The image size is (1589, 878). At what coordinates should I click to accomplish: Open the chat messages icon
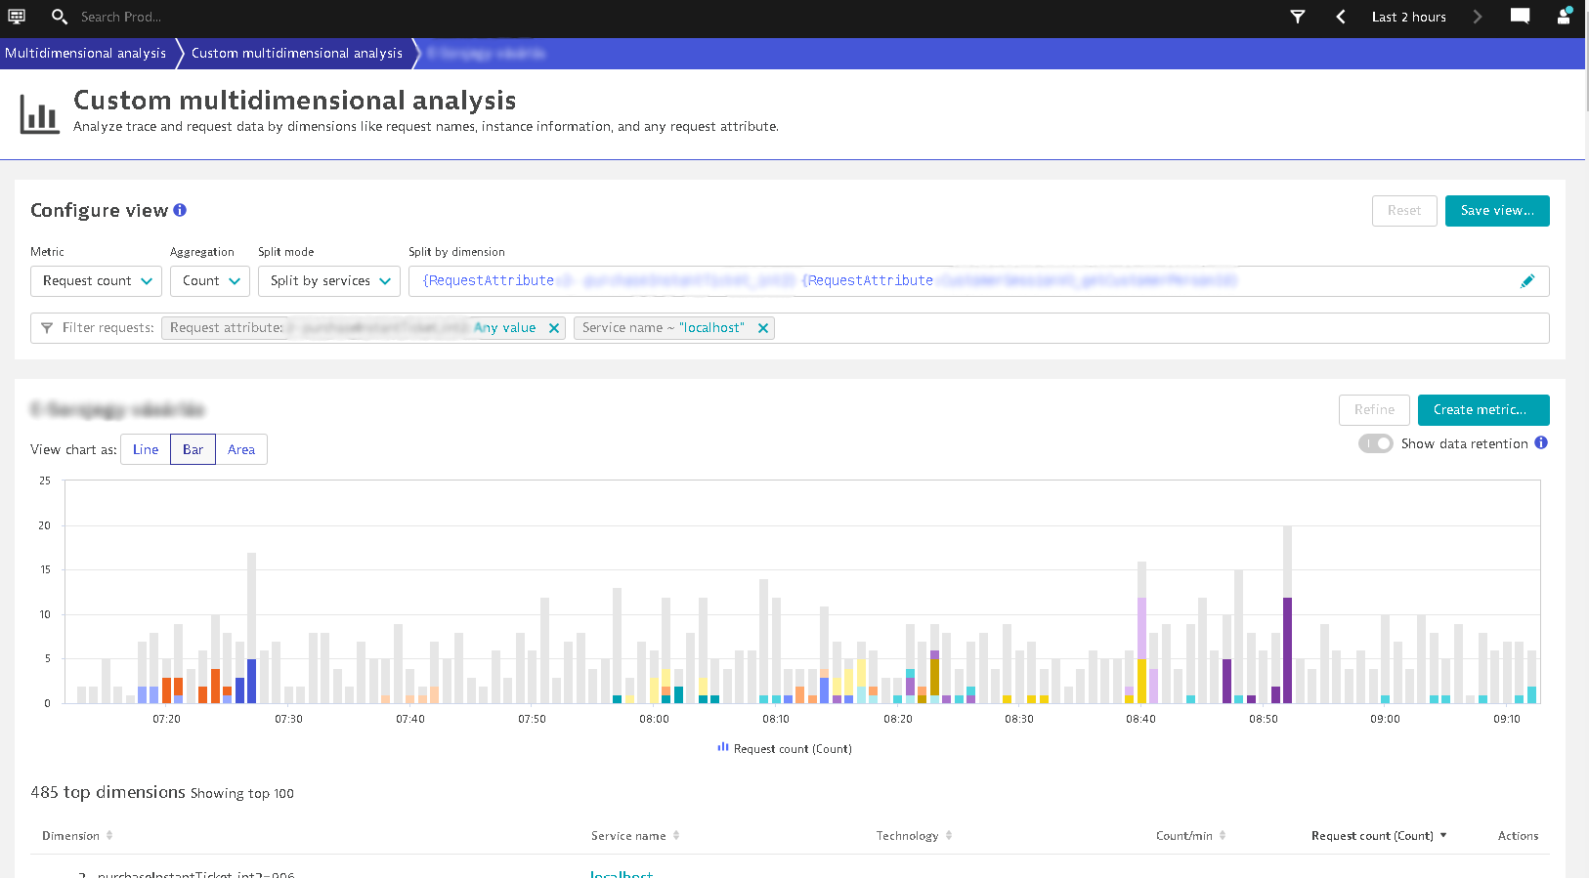(x=1520, y=17)
